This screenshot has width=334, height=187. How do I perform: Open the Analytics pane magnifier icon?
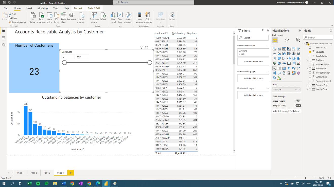coord(298,40)
